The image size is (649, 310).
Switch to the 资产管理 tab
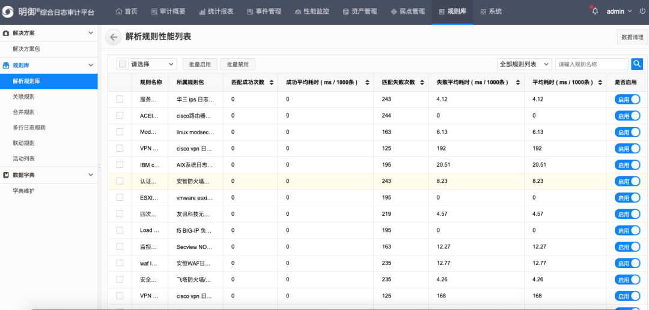tap(360, 11)
